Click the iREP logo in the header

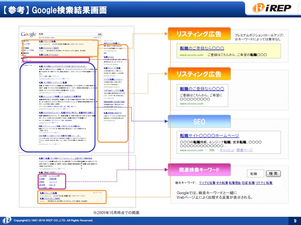coord(272,8)
